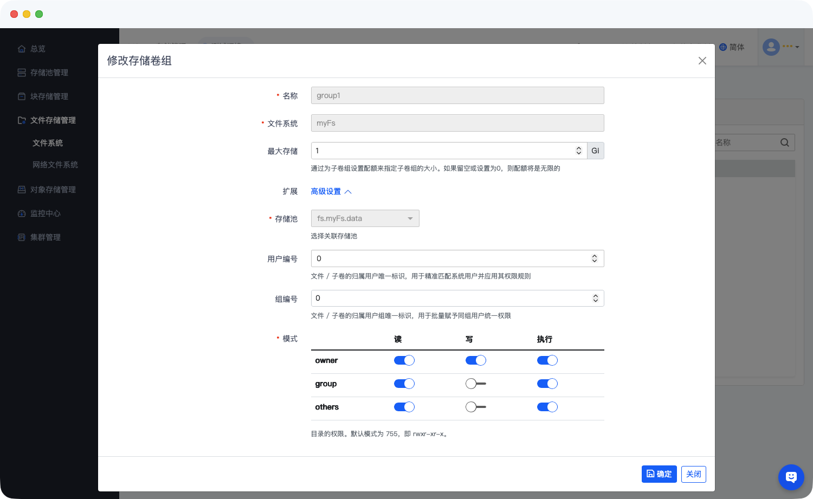Click the 监控中心 sidebar icon

(22, 213)
